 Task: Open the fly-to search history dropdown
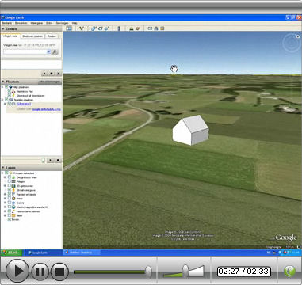tap(48, 52)
